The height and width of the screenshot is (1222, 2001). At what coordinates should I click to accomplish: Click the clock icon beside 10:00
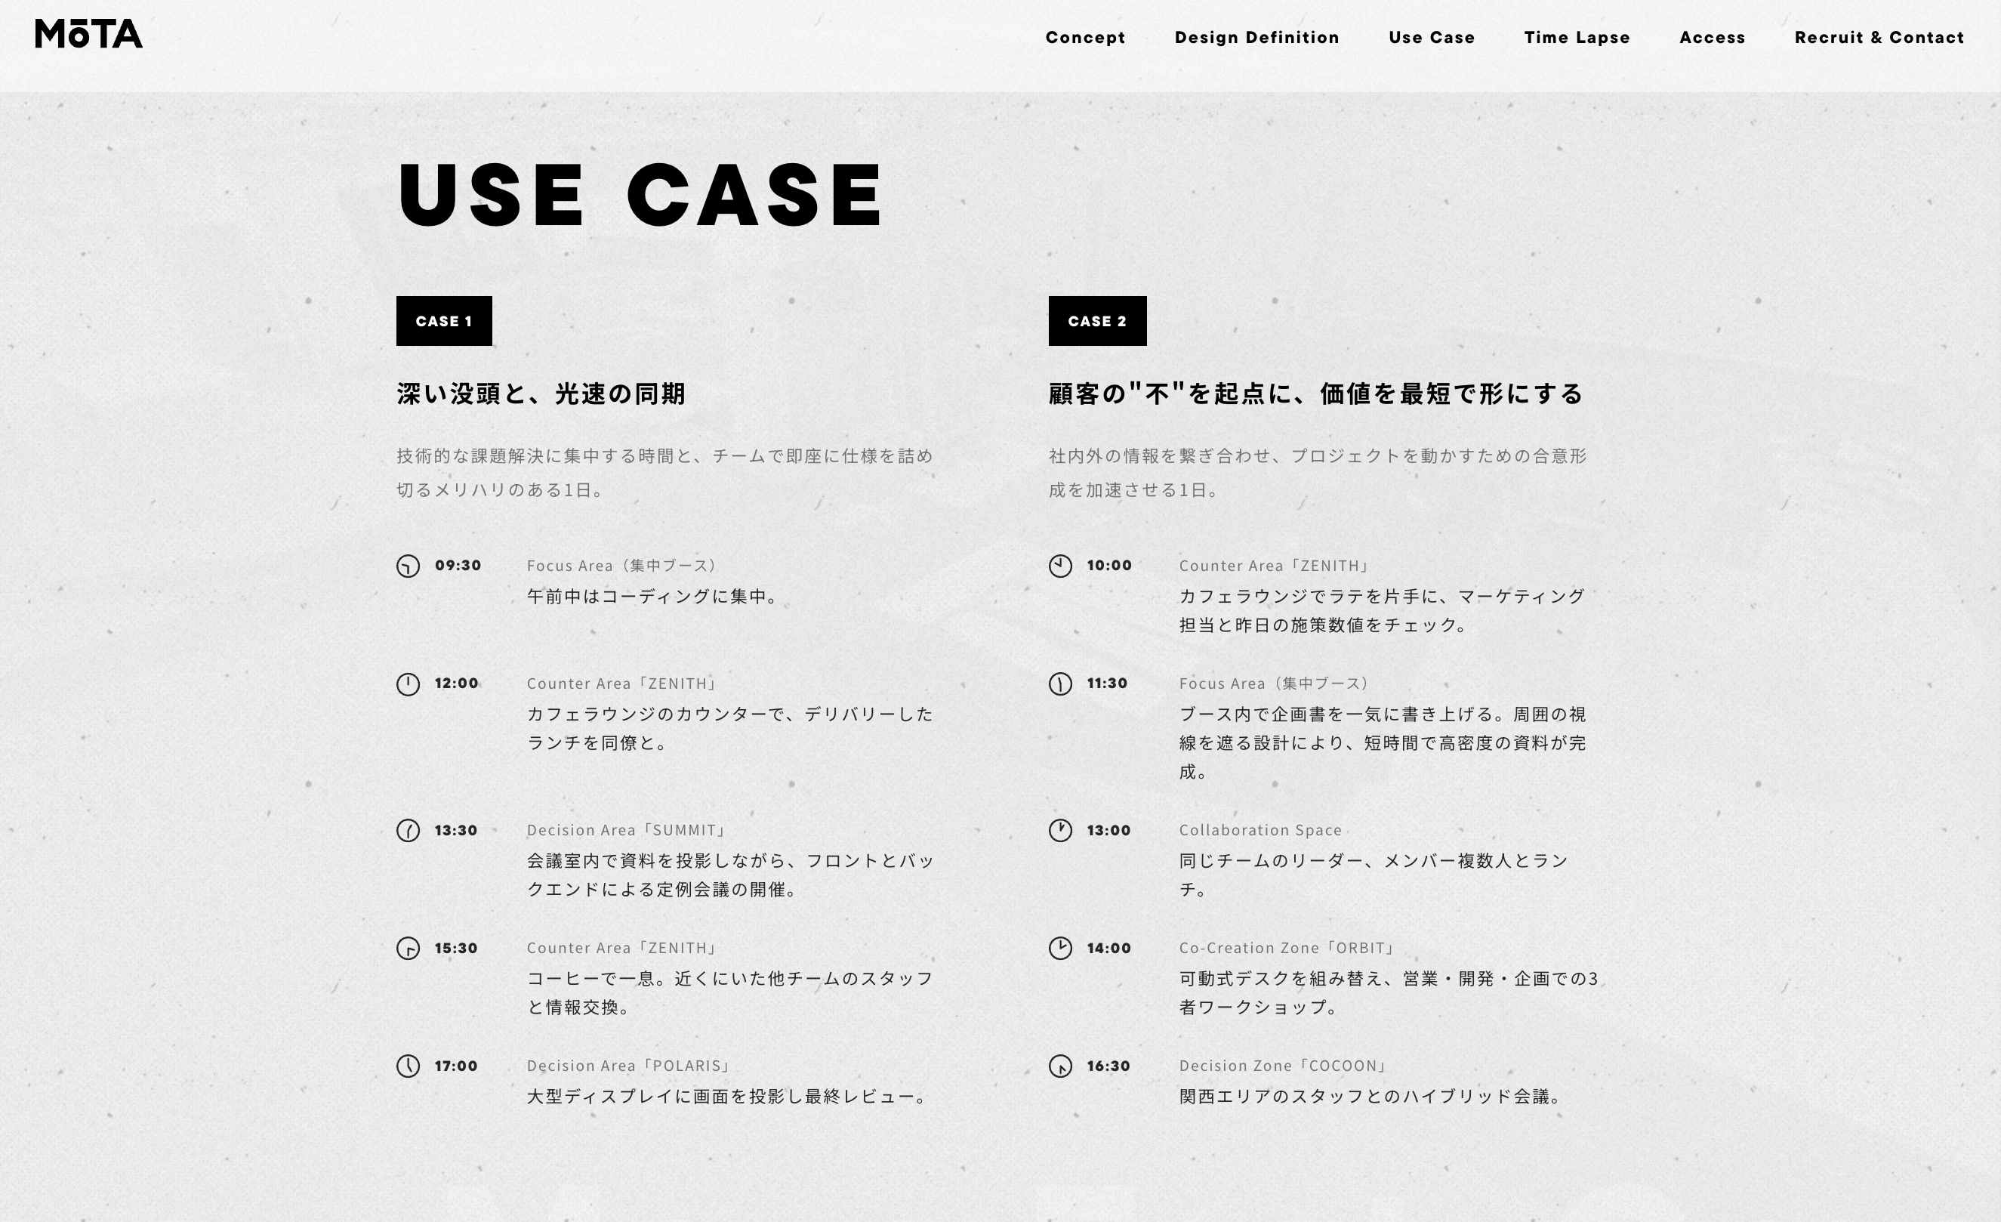pos(1060,566)
